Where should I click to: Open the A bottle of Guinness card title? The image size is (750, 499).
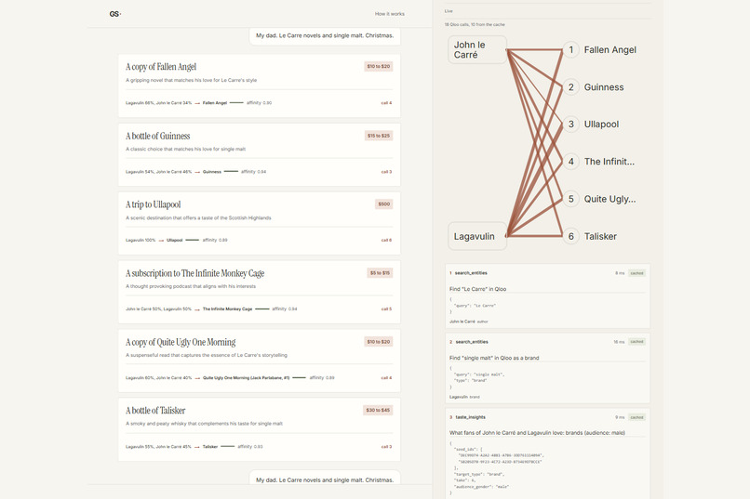158,136
